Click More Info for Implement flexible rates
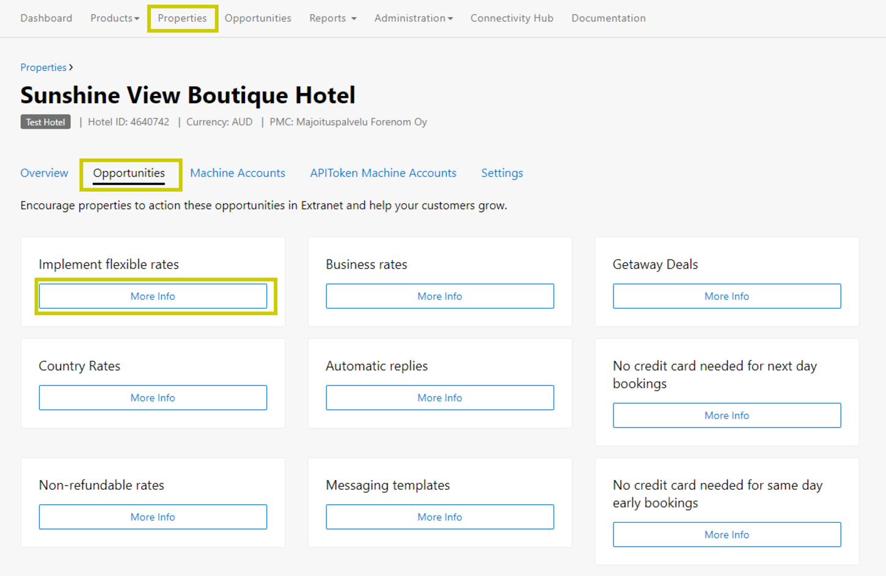Viewport: 886px width, 576px height. tap(153, 296)
